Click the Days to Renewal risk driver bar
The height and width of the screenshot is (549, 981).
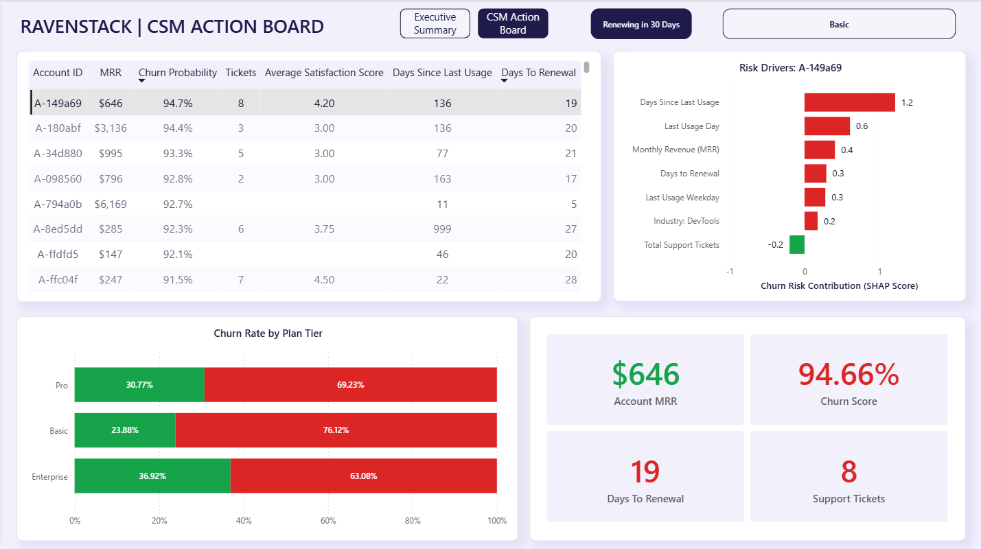816,174
